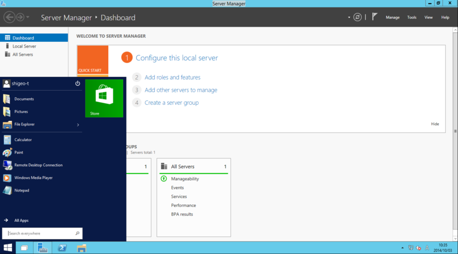Go back with the back arrow

[x=9, y=17]
